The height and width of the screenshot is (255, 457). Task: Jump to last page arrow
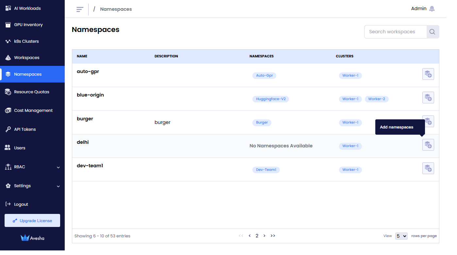click(273, 236)
